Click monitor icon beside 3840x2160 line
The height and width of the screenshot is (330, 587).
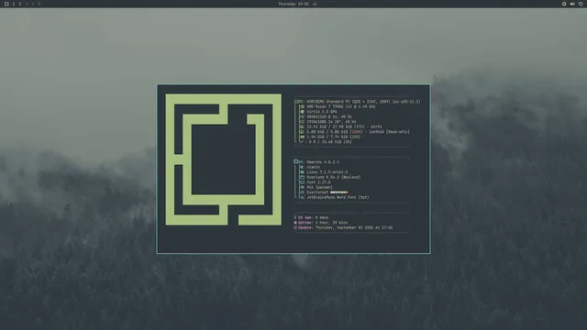302,116
